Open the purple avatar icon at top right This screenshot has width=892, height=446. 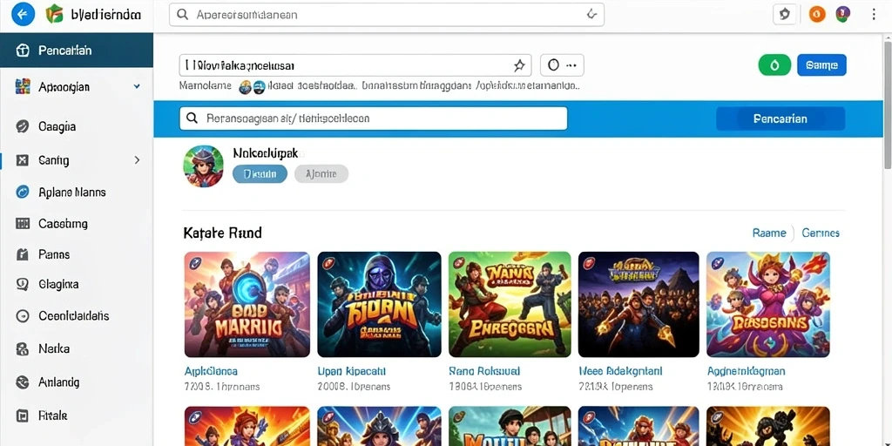843,14
